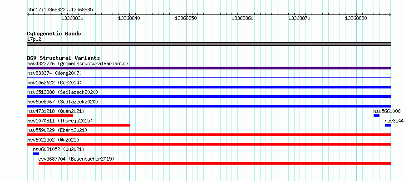Click the gray 17p12 cytogenetic band bar
This screenshot has height=181, width=404.
click(x=209, y=44)
